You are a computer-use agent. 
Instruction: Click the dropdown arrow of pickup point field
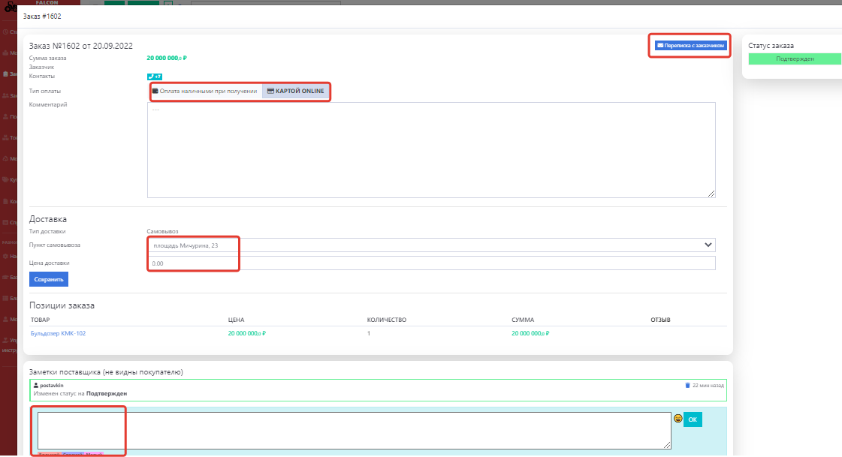[x=707, y=245]
